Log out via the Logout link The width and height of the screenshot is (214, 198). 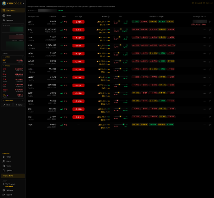click(13, 195)
